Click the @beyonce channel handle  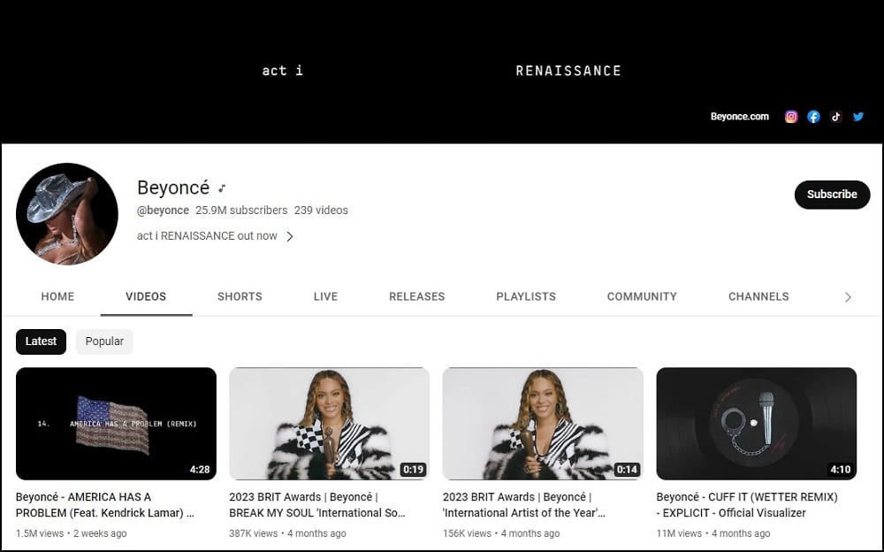(163, 211)
